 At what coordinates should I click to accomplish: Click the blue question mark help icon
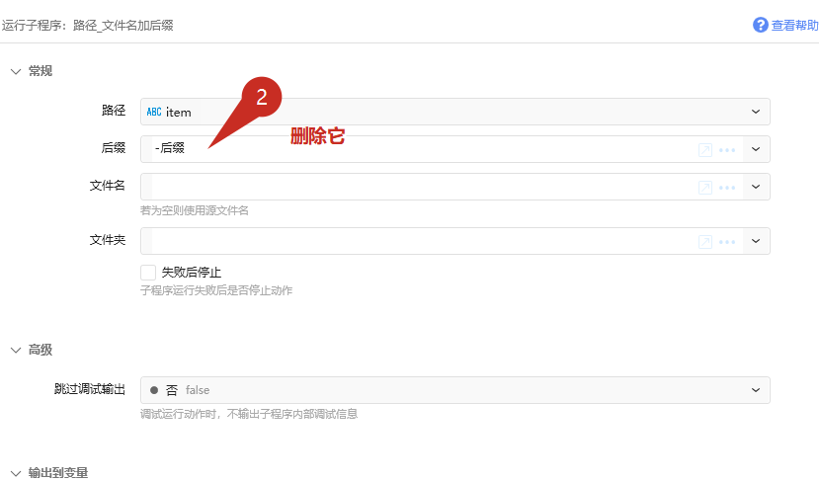pyautogui.click(x=760, y=25)
